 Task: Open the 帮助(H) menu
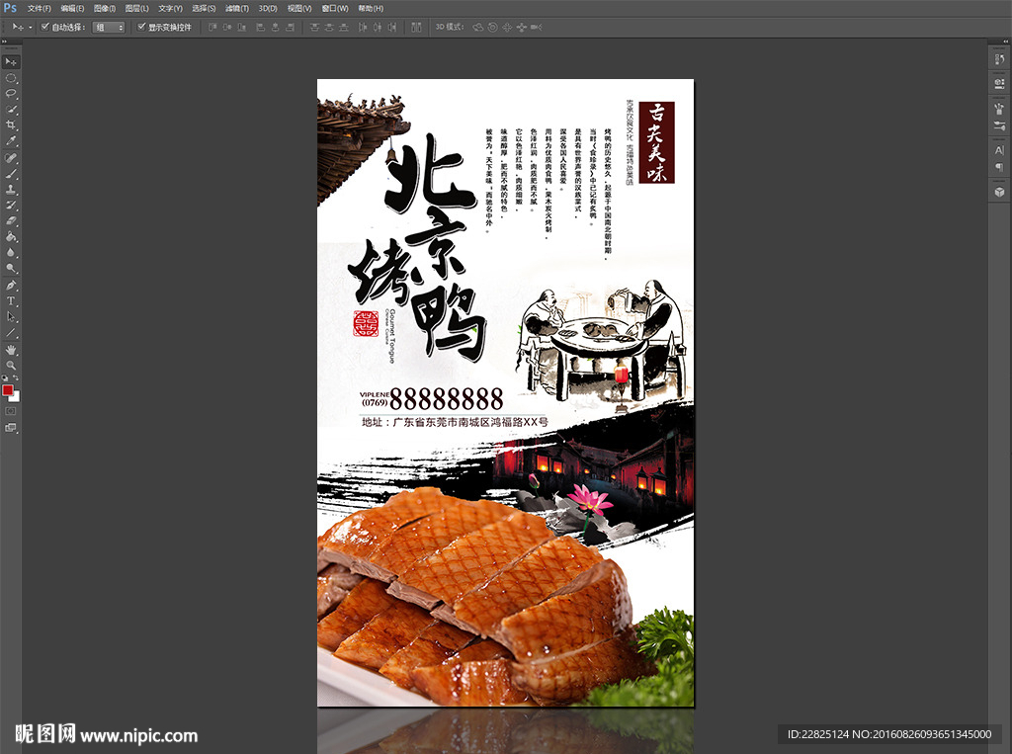tap(371, 8)
